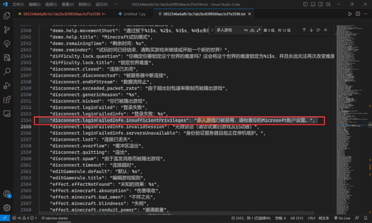Click the feedback icon in status bar

click(357, 218)
